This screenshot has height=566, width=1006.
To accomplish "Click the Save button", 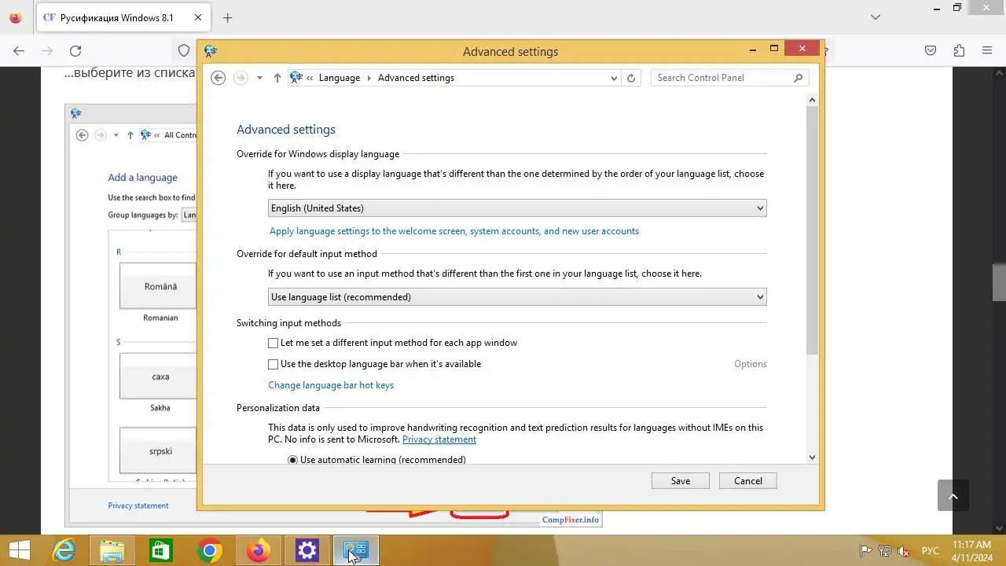I will pos(681,481).
